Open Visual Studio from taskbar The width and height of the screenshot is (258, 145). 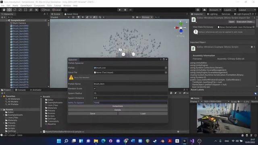192,141
